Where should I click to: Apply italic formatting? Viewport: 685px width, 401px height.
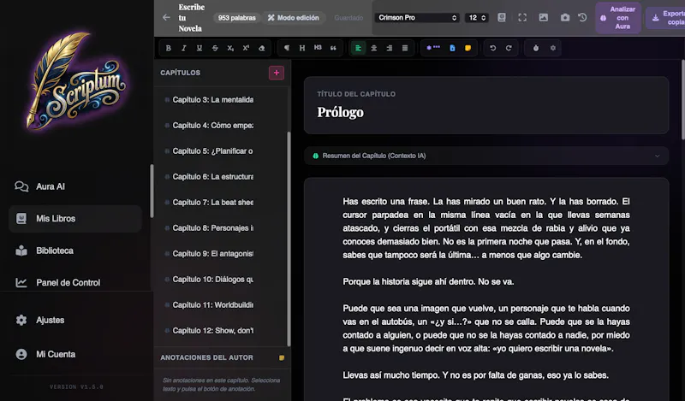[x=184, y=48]
